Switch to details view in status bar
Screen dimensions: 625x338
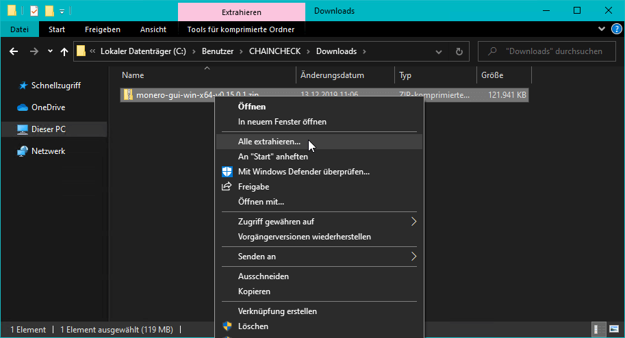[x=599, y=329]
